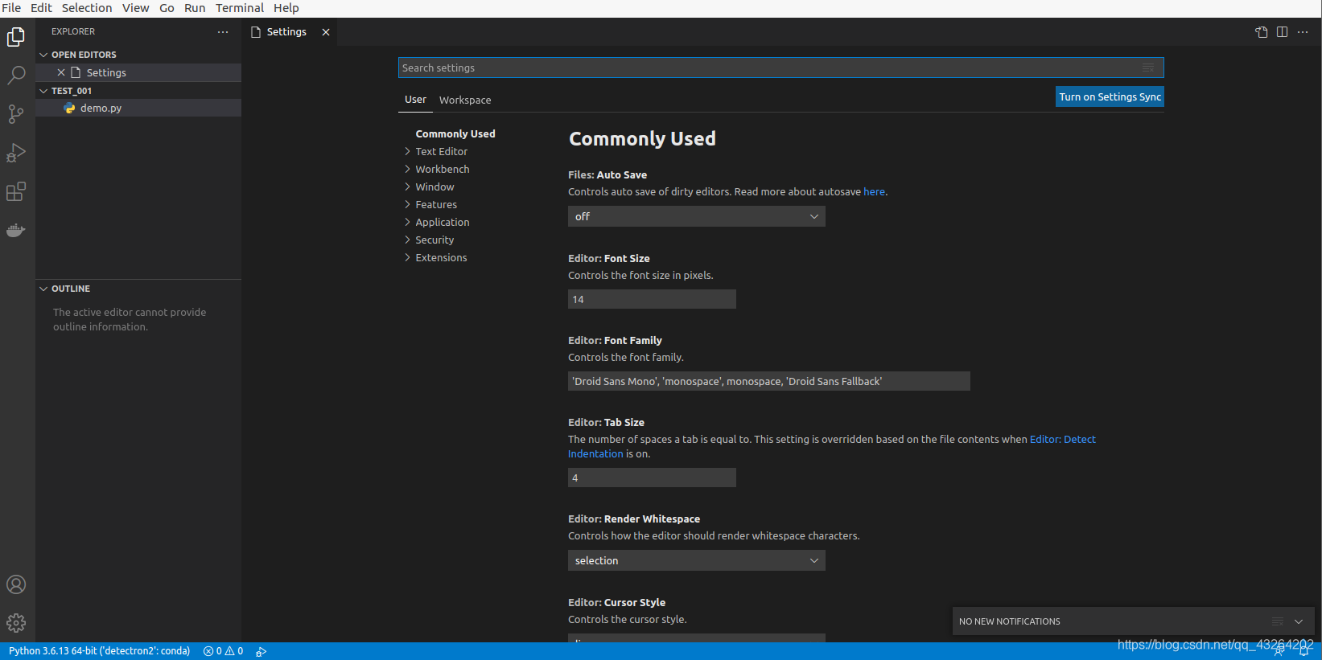The width and height of the screenshot is (1322, 660).
Task: Open the Edit menu
Action: 41,8
